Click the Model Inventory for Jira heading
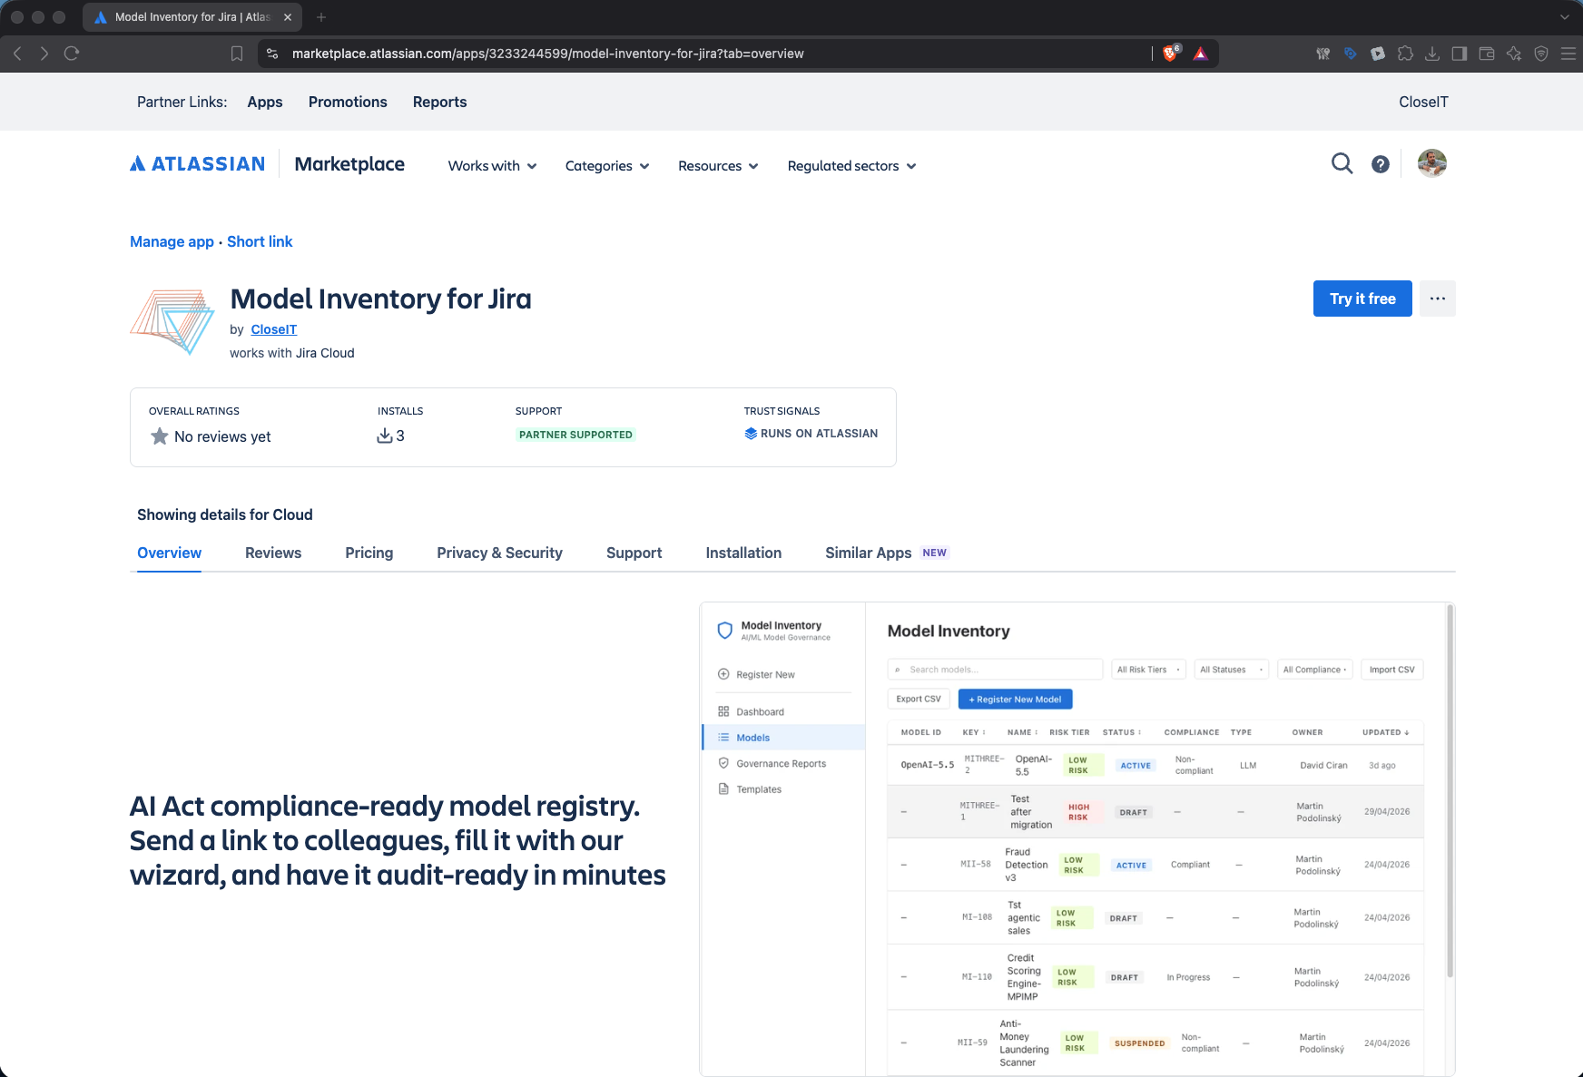1583x1077 pixels. (x=381, y=299)
